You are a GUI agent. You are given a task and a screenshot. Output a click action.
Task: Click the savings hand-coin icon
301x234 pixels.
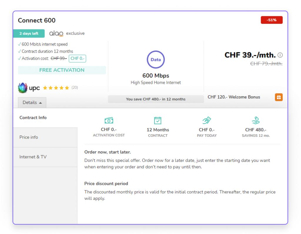pos(255,120)
